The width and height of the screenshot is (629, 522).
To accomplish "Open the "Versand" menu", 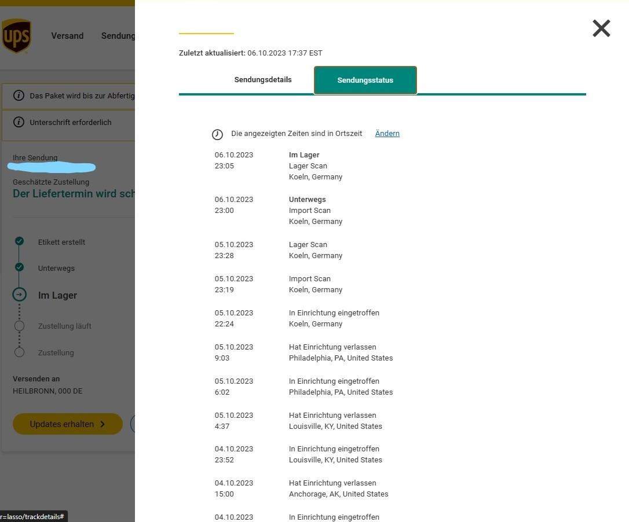I will coord(67,36).
